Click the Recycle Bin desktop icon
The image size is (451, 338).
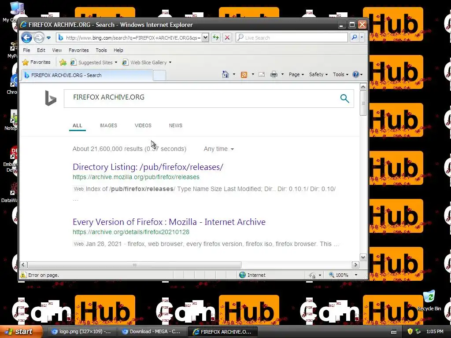point(429,301)
